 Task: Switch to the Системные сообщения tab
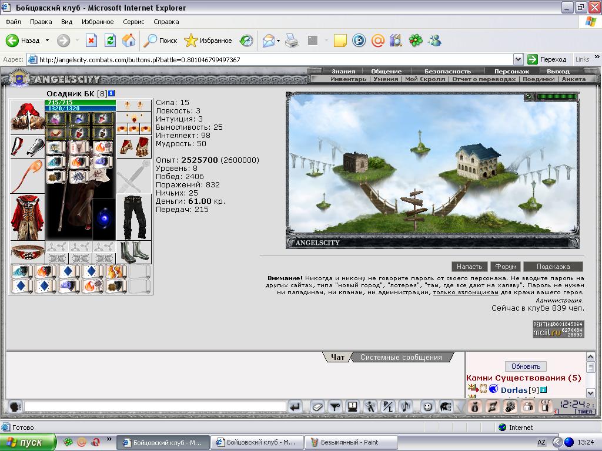coord(401,357)
